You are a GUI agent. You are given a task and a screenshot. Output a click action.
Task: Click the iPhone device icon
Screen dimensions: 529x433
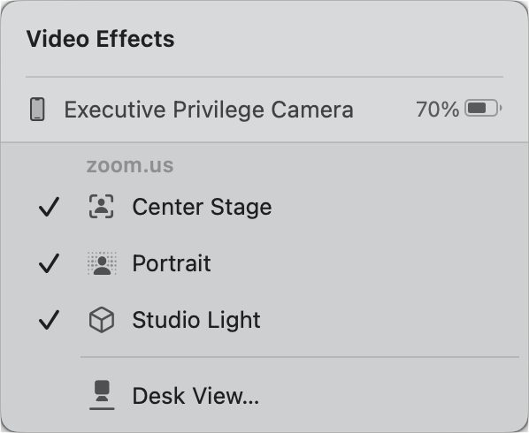(37, 109)
